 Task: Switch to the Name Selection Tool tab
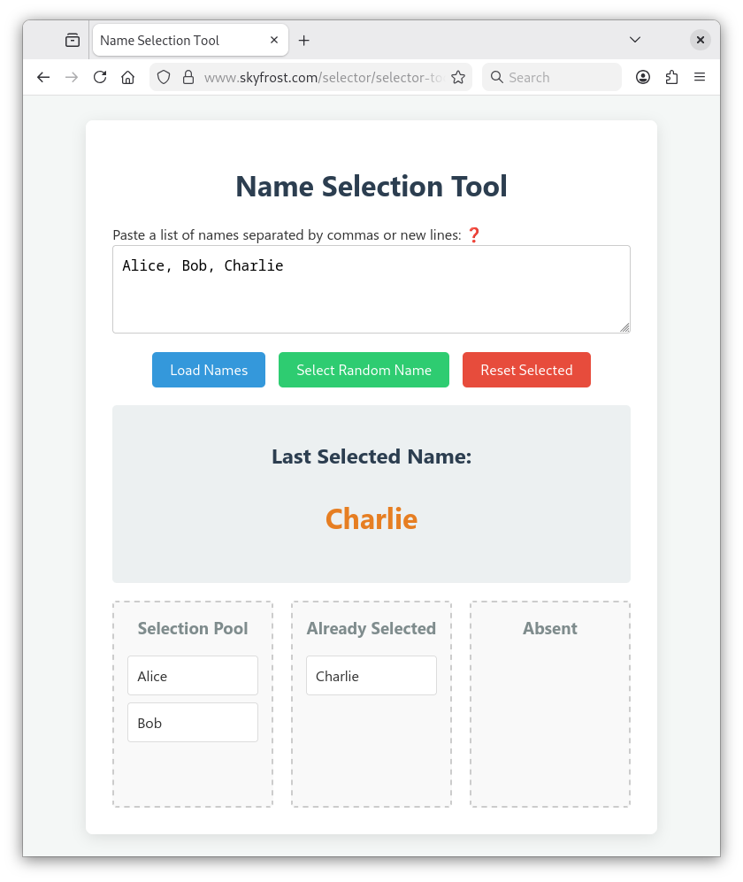tap(177, 41)
